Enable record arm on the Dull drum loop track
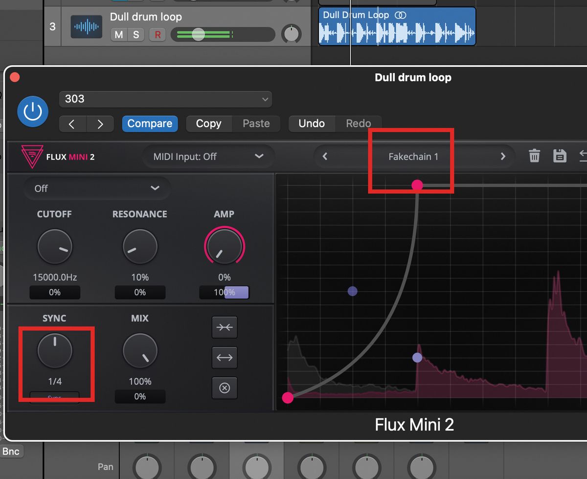Image resolution: width=587 pixels, height=479 pixels. pyautogui.click(x=158, y=35)
